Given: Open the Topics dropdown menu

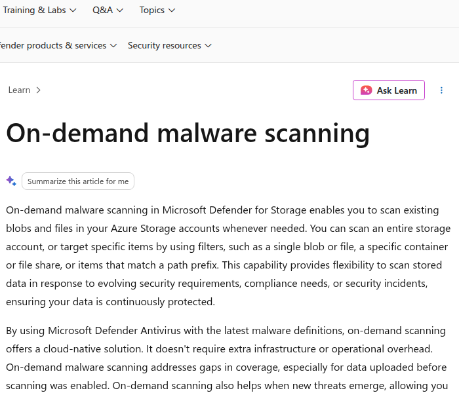Looking at the screenshot, I should tap(157, 10).
